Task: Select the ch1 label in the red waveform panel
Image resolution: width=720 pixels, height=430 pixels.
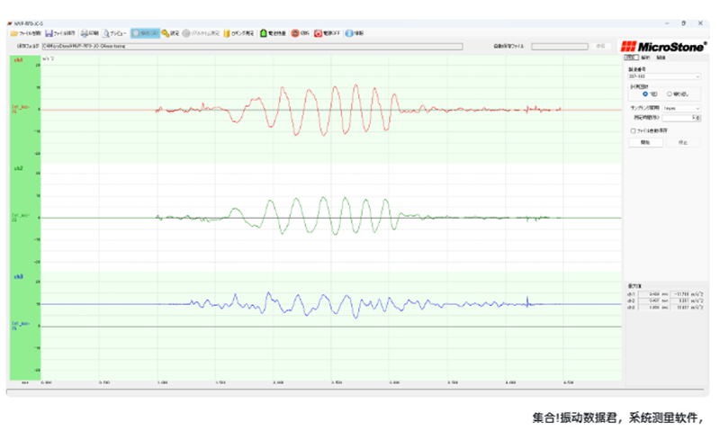Action: pos(18,60)
